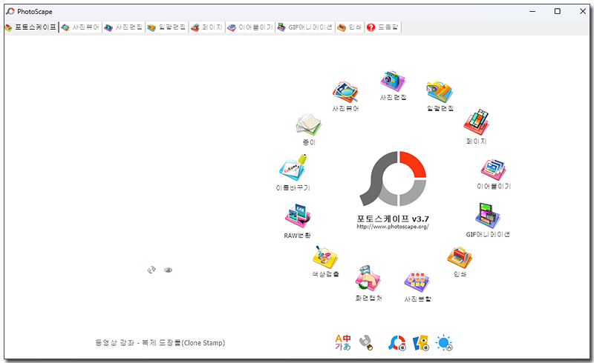Viewport: 594px width, 363px height.
Task: Open the 사진뷰어 launcher icon in the circle
Action: (x=345, y=92)
